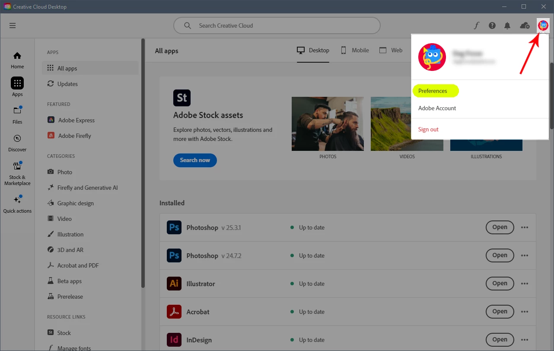The width and height of the screenshot is (554, 351).
Task: Open more options for Acrobat
Action: pos(525,312)
